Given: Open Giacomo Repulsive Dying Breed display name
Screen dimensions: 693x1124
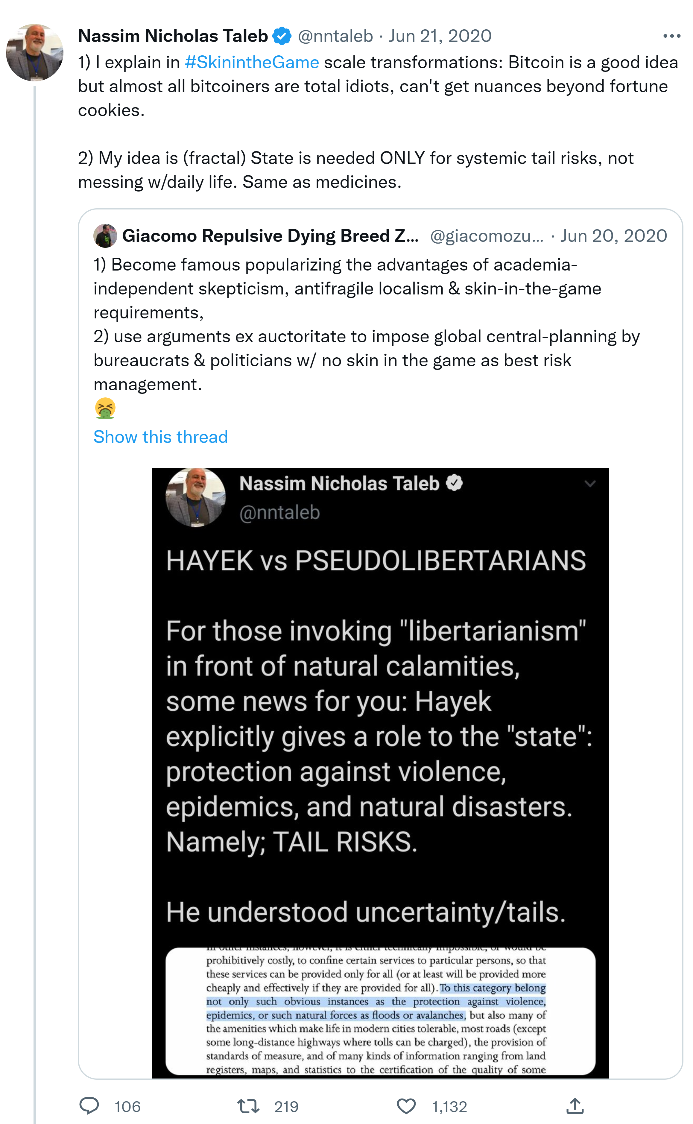Looking at the screenshot, I should click(270, 236).
